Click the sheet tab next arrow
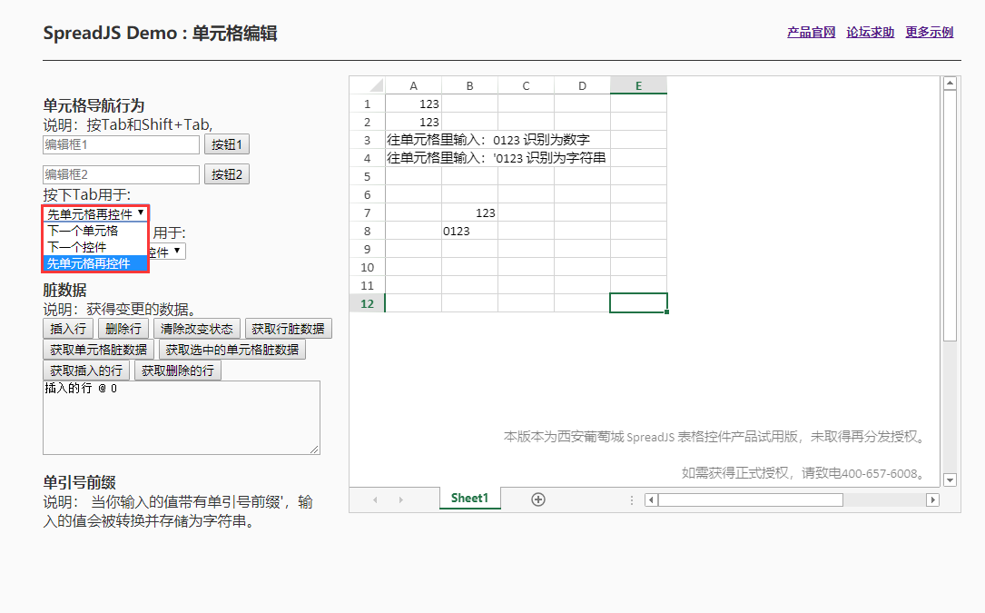 (400, 499)
